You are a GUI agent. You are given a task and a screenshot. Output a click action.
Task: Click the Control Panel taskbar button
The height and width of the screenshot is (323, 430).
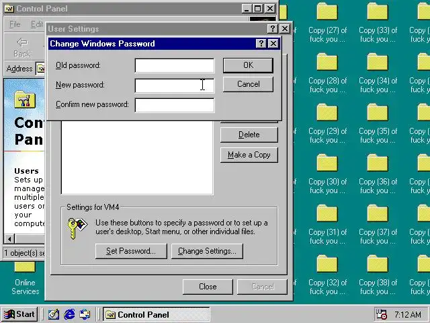point(157,314)
